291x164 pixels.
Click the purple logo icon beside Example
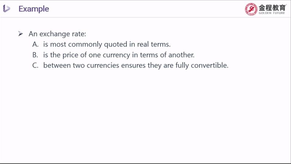(7, 9)
